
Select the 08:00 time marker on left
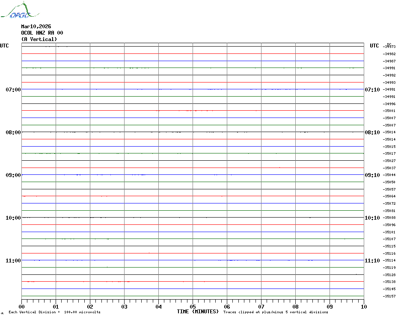point(13,132)
